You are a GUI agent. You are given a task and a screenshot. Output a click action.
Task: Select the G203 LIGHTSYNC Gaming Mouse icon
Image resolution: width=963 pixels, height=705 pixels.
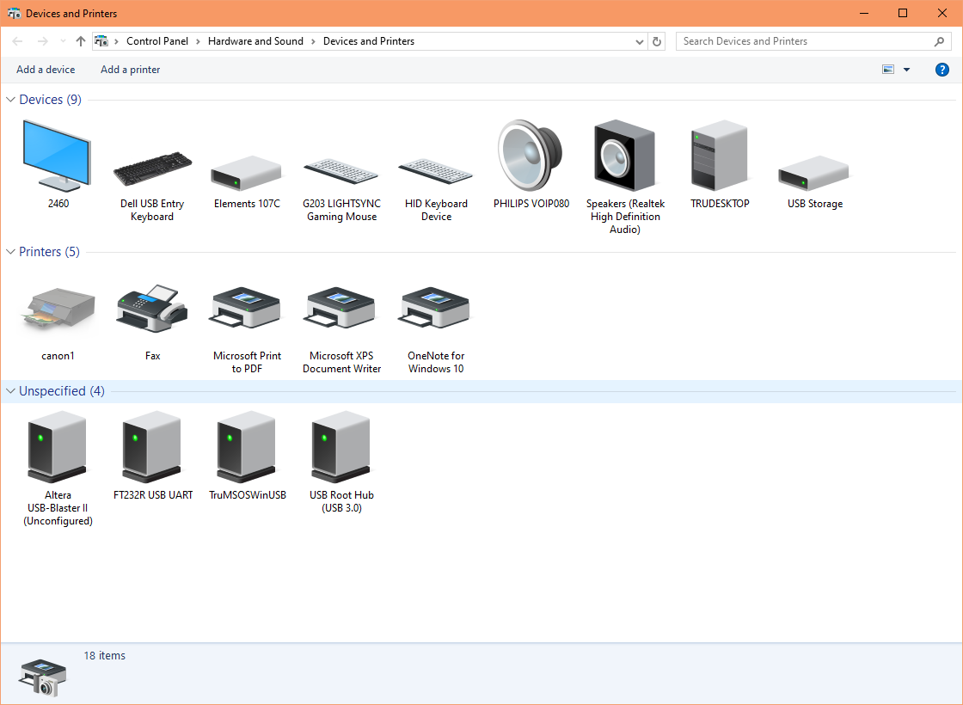(x=341, y=170)
